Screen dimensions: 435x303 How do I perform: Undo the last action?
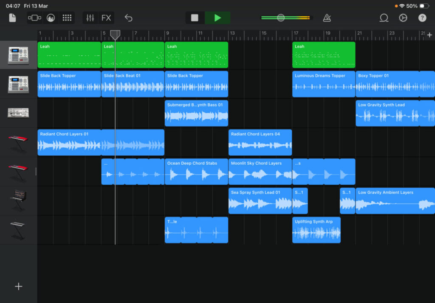128,18
